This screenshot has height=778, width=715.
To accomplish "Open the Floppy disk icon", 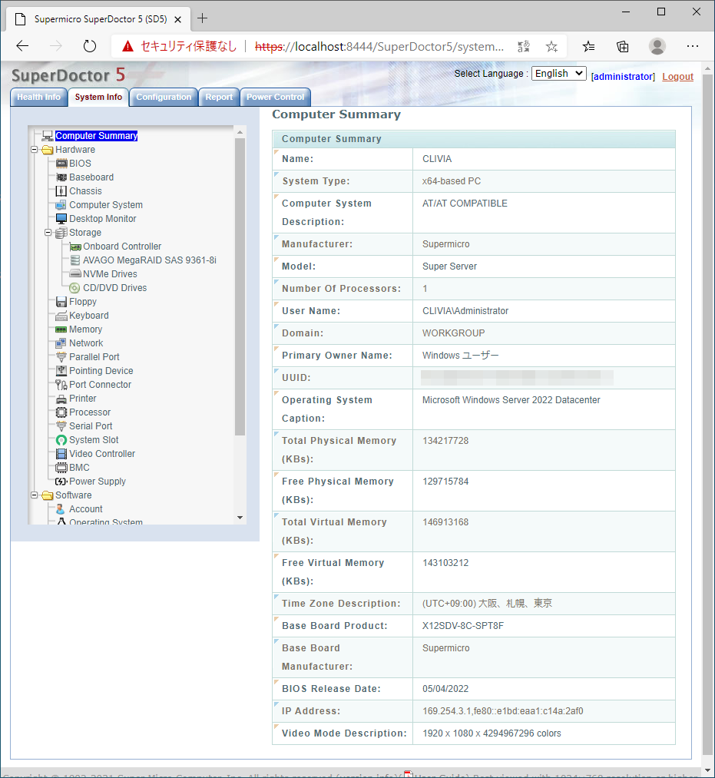I will coord(61,302).
